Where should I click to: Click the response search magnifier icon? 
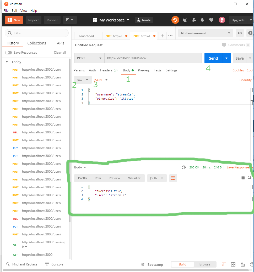[x=250, y=178]
